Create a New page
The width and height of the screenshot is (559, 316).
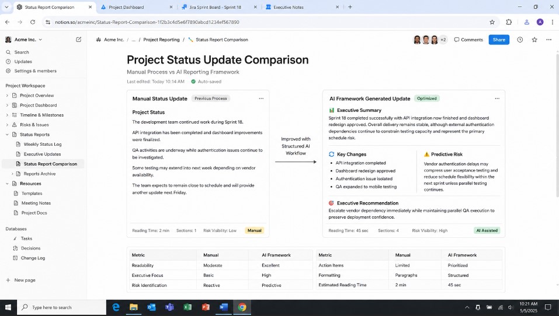[x=20, y=280]
